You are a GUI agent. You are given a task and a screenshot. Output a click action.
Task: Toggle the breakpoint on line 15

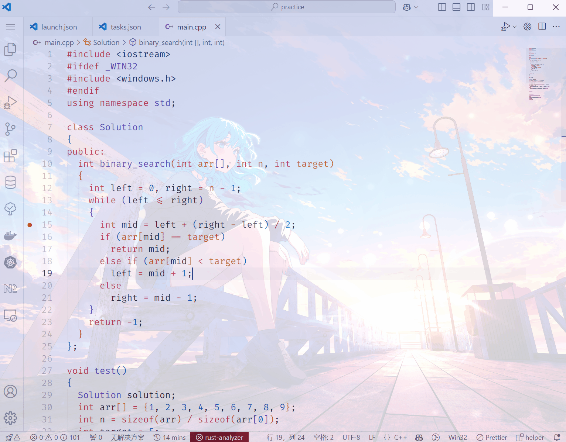point(30,224)
